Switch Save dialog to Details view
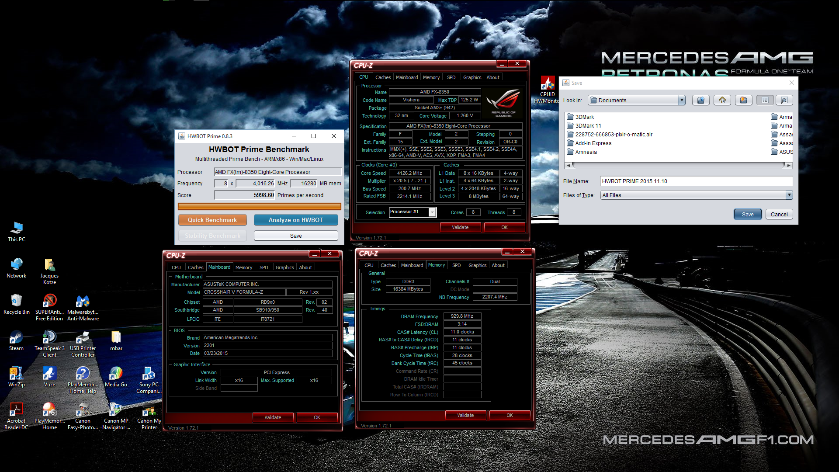The width and height of the screenshot is (839, 472). (784, 100)
